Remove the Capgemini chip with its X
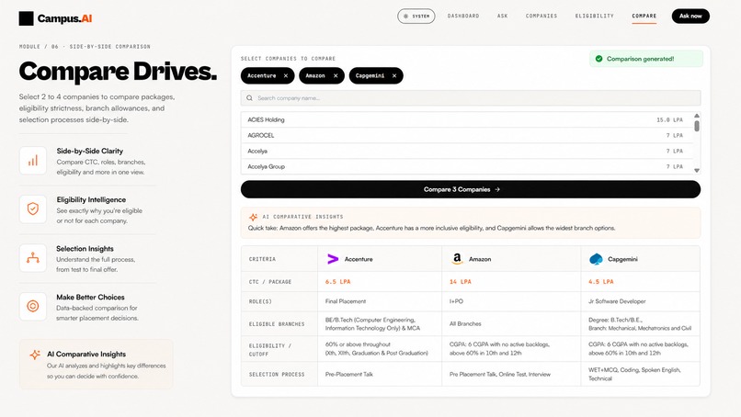The height and width of the screenshot is (417, 741). 394,75
